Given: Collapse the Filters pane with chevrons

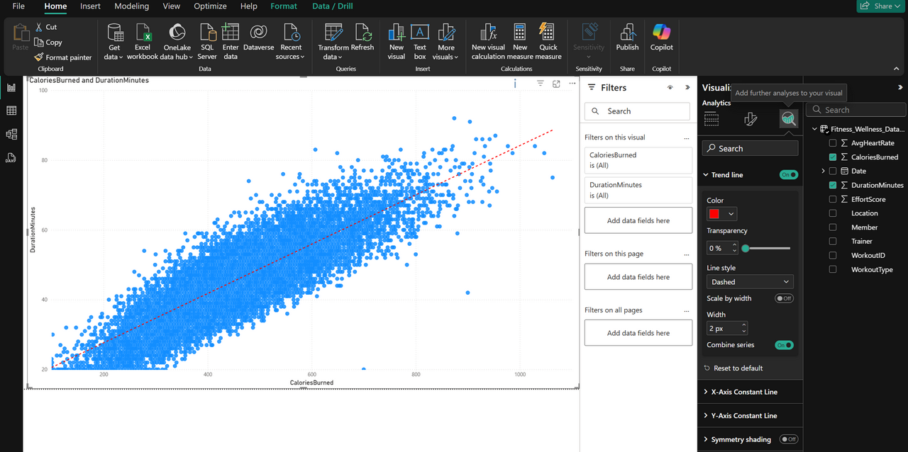Looking at the screenshot, I should point(687,88).
